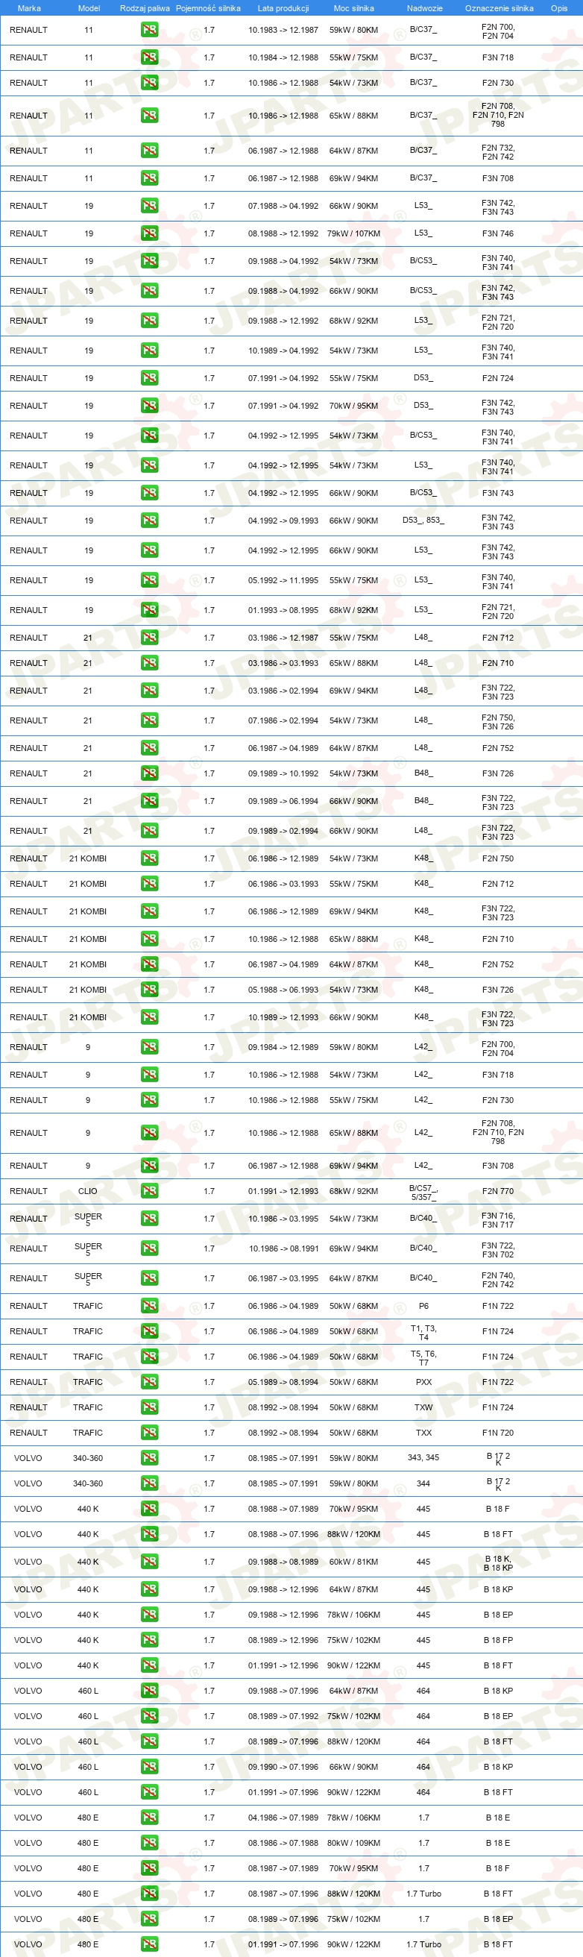Click the Oznaczenie silnika column header
Viewport: 583px width, 1957px height.
[x=499, y=8]
